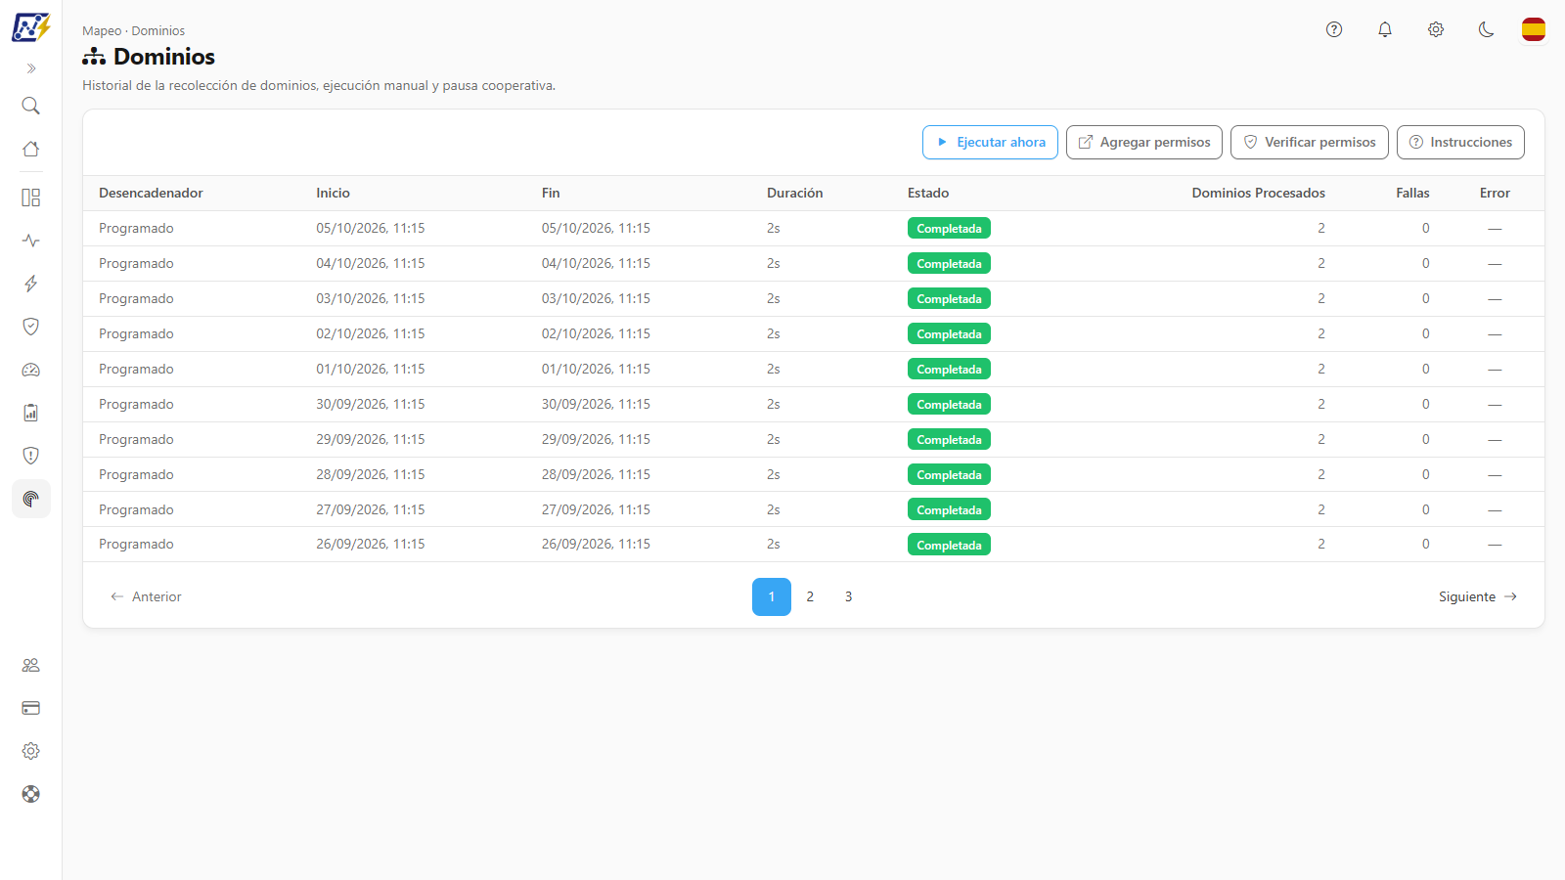This screenshot has height=880, width=1565.
Task: Click the Inicio cell 30/09/2026, 11:15
Action: point(370,404)
